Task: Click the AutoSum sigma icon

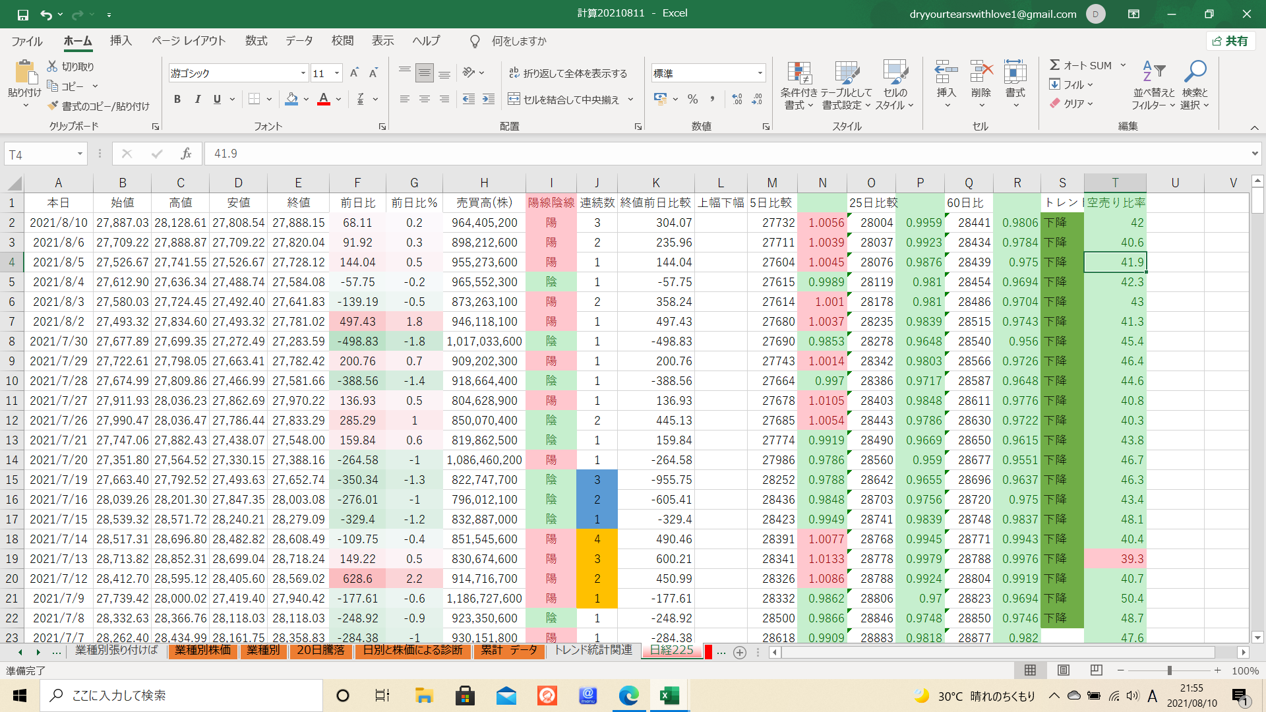Action: pyautogui.click(x=1055, y=65)
